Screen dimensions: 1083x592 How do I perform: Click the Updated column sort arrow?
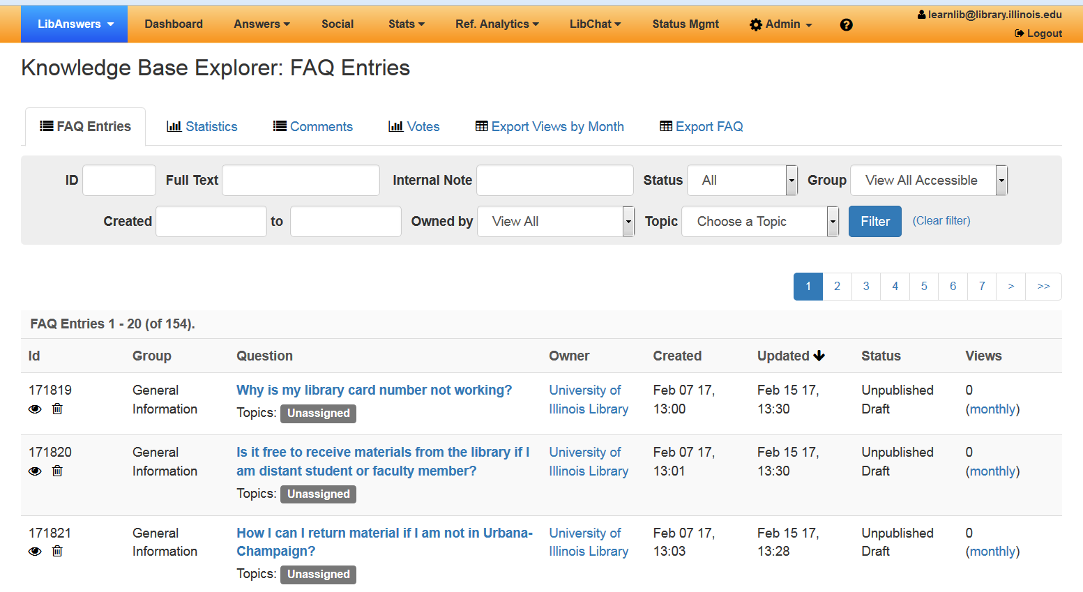click(x=819, y=356)
